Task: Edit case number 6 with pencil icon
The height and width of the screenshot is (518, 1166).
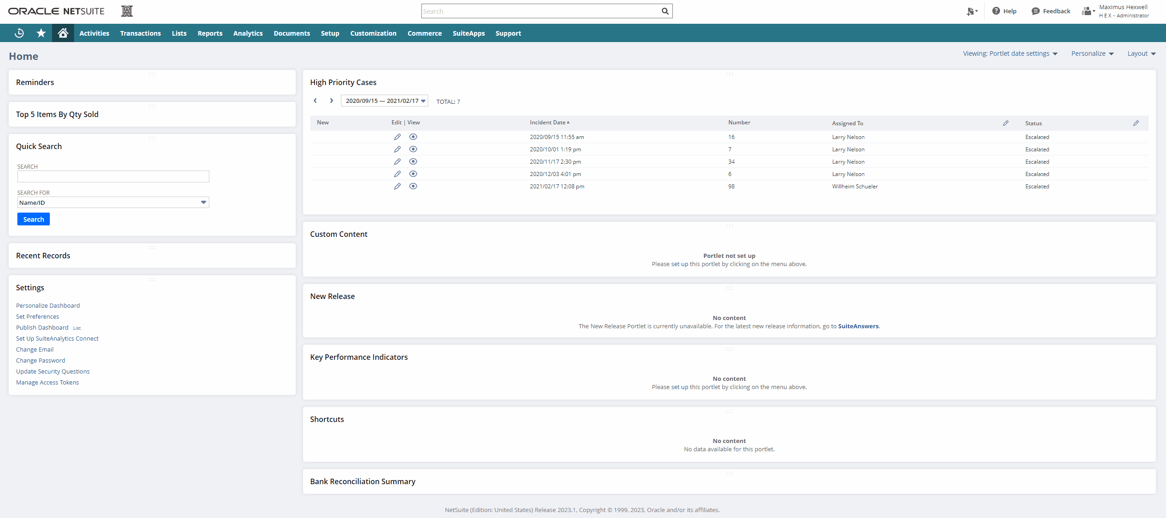Action: tap(397, 174)
